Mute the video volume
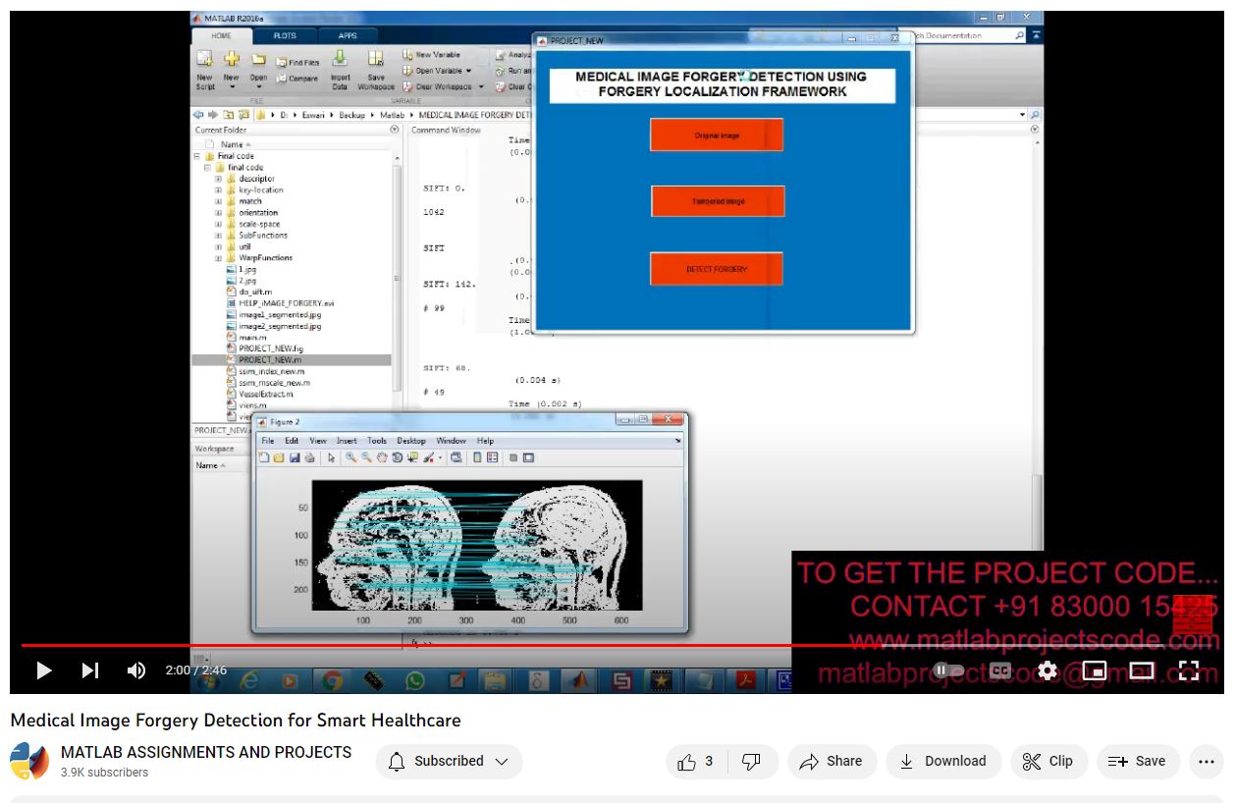 point(136,670)
